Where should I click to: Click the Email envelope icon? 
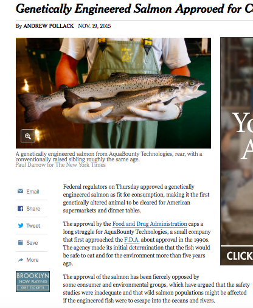pyautogui.click(x=20, y=191)
